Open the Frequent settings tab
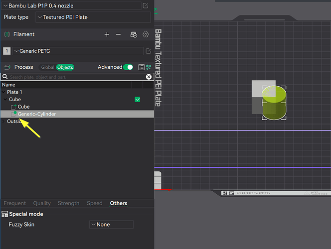Image resolution: width=331 pixels, height=249 pixels. 15,203
